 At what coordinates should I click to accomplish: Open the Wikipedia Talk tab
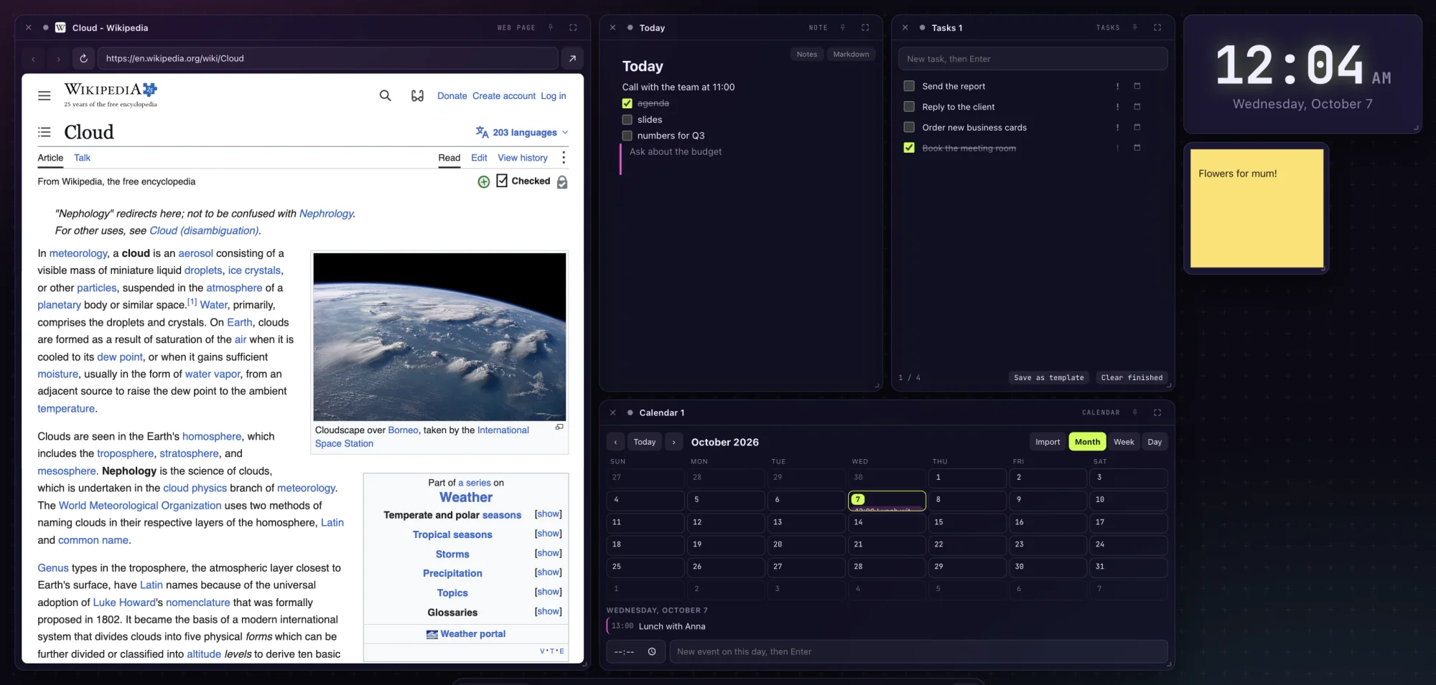(x=82, y=158)
